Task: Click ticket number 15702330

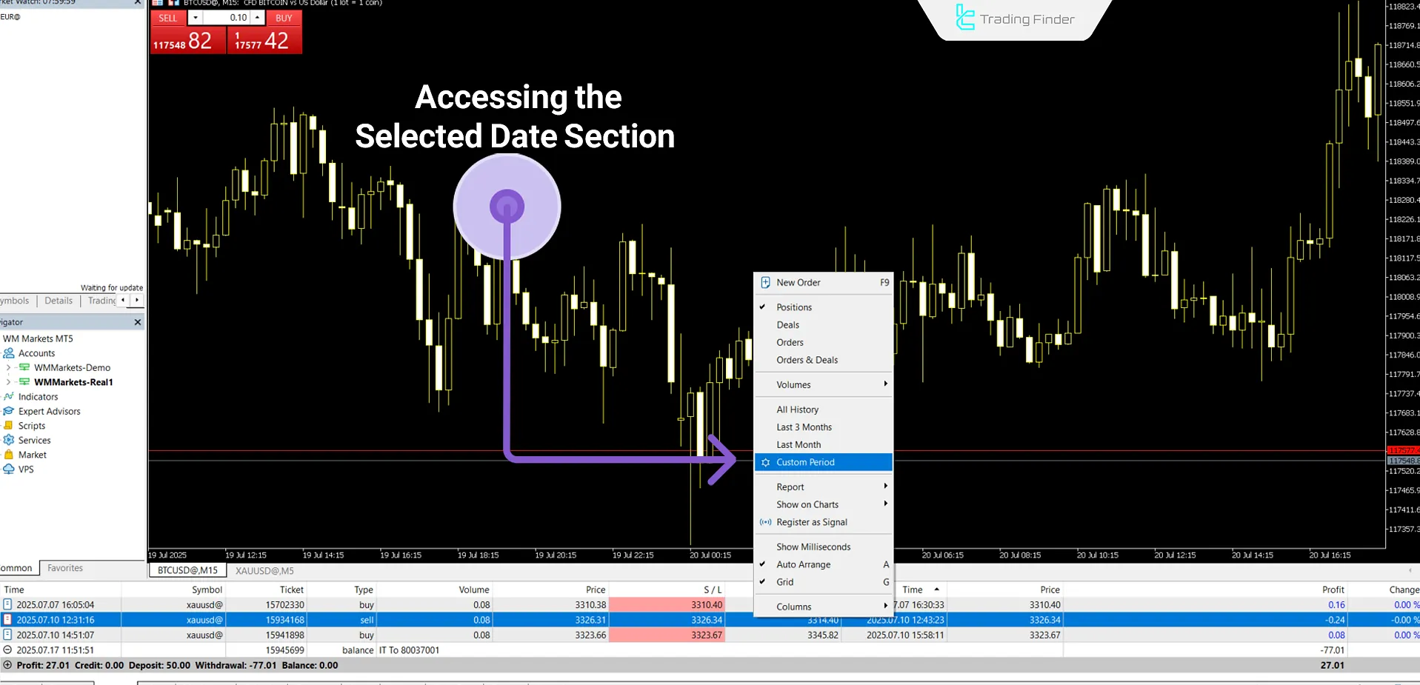Action: point(284,605)
